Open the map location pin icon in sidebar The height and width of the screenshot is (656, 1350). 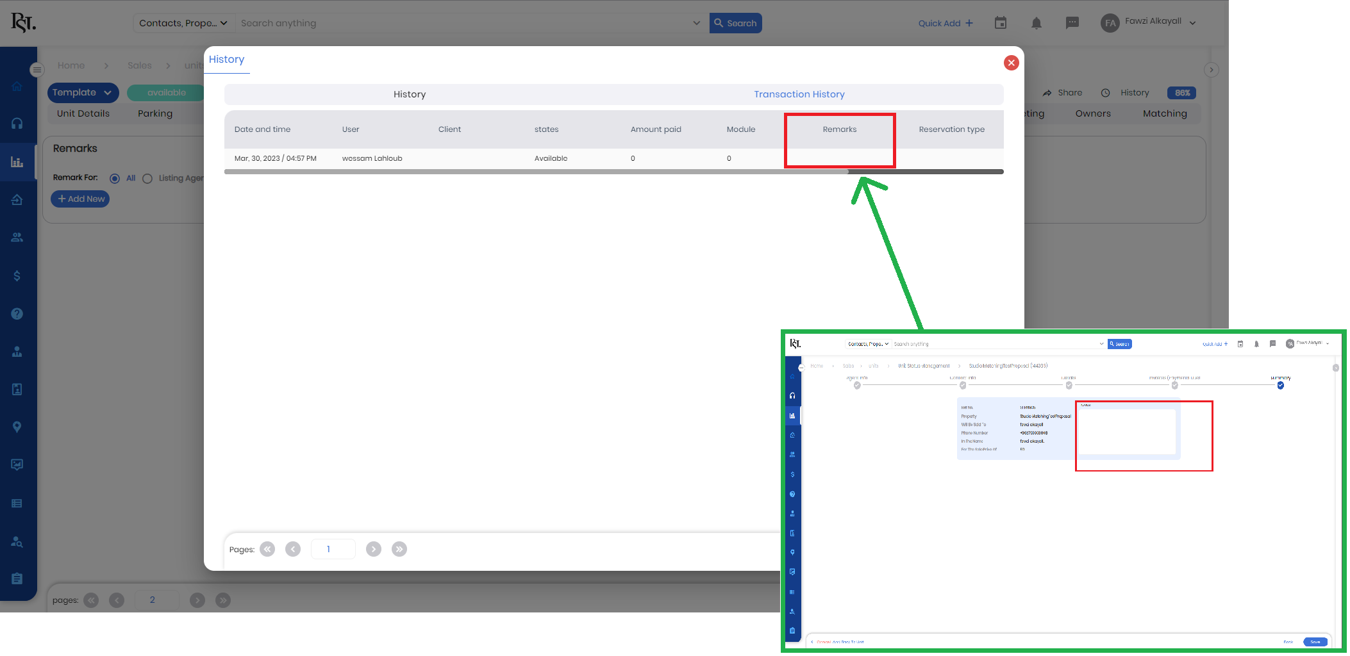click(17, 427)
